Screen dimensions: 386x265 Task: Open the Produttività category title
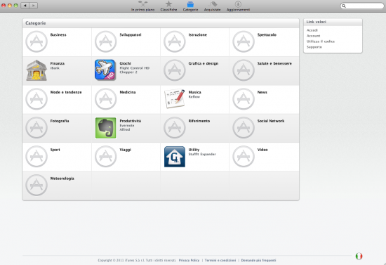click(x=131, y=121)
